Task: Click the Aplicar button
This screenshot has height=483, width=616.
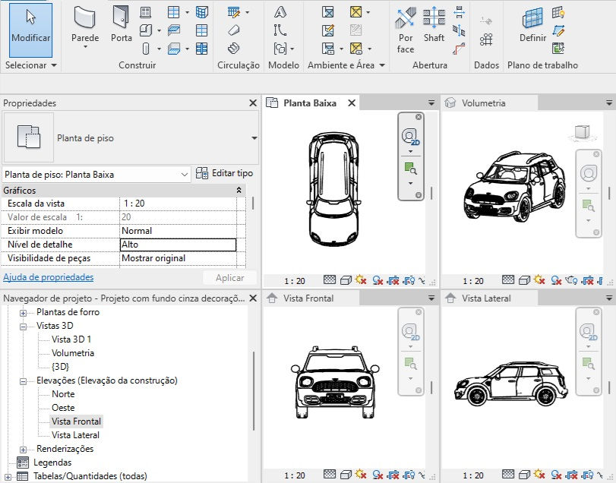Action: click(x=230, y=278)
